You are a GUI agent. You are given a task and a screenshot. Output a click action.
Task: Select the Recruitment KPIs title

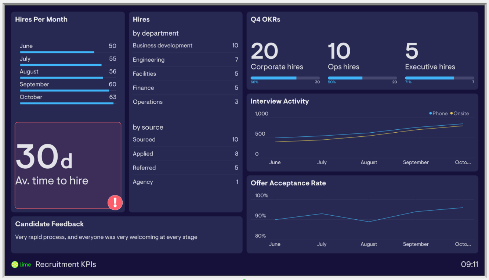coord(65,264)
